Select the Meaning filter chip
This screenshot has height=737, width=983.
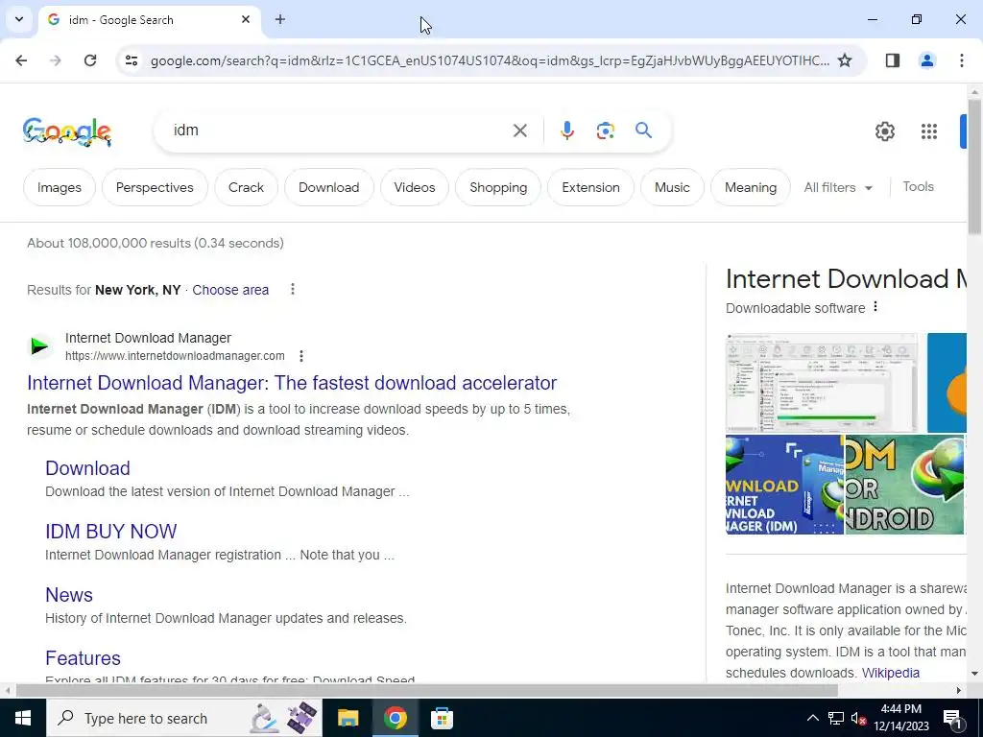[751, 187]
